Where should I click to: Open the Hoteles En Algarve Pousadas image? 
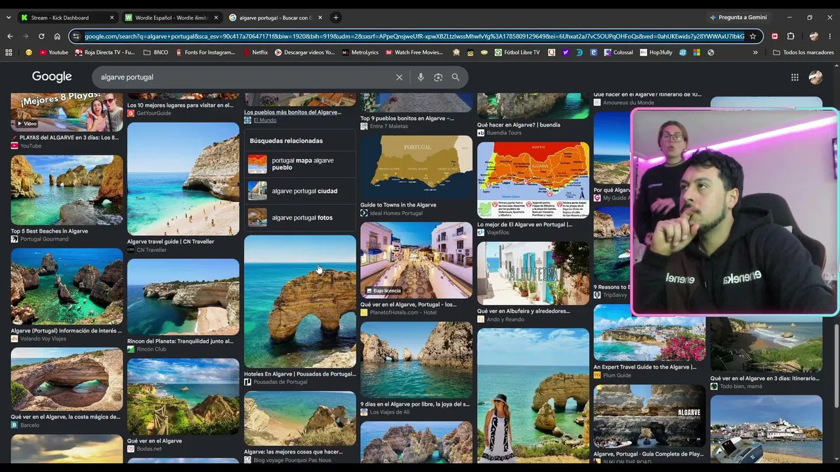click(300, 302)
